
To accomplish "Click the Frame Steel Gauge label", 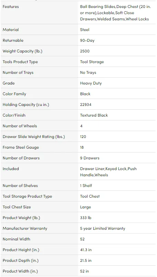I will (x=21, y=147).
